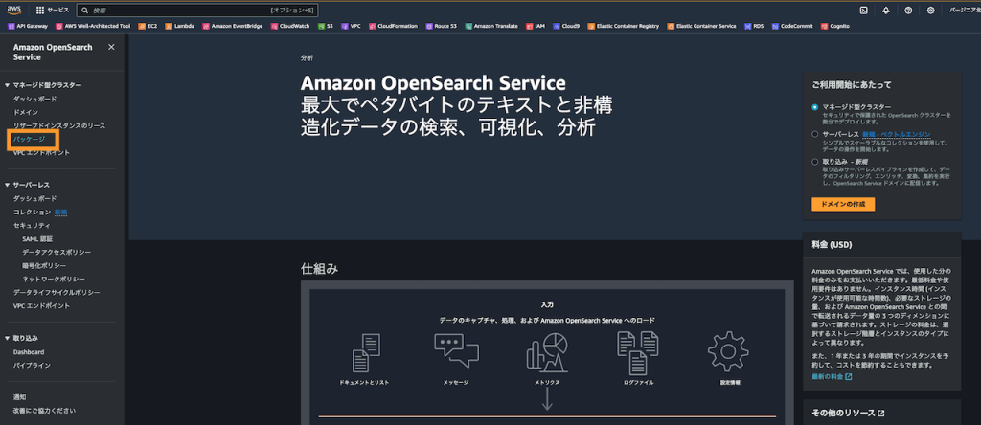
Task: Close the Amazon OpenSearch Service sidebar
Action: [x=111, y=48]
